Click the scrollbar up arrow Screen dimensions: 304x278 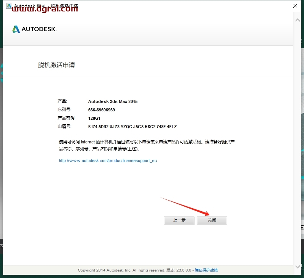[298, 20]
